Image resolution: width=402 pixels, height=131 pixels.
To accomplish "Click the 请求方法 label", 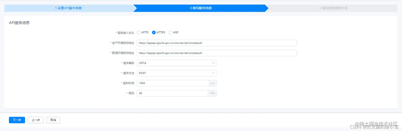I will (128, 73).
